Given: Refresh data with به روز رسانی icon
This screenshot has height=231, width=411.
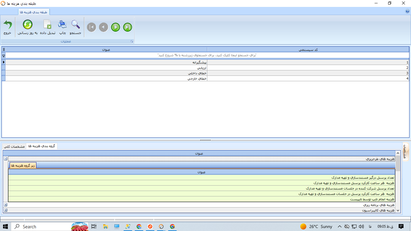Looking at the screenshot, I should coord(28,27).
